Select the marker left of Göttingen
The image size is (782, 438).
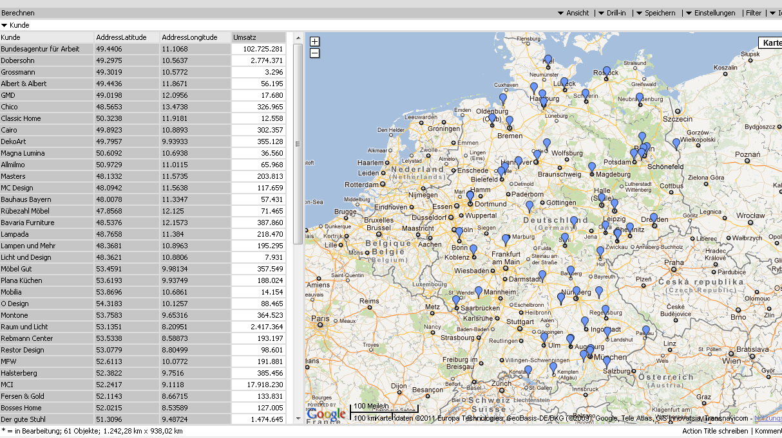click(529, 206)
